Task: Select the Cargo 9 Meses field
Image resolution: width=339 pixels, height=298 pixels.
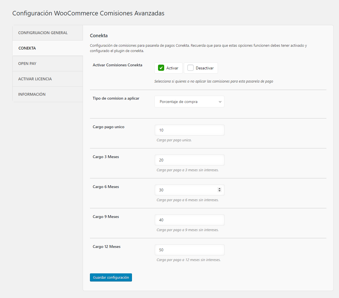Action: [189, 220]
